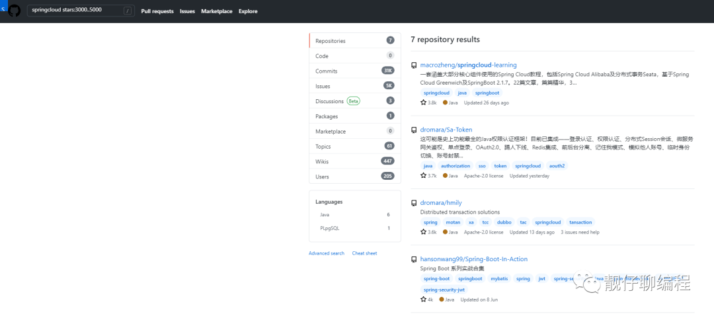The image size is (714, 314).
Task: Click the springboot tag under springcloud-learning
Action: (488, 93)
